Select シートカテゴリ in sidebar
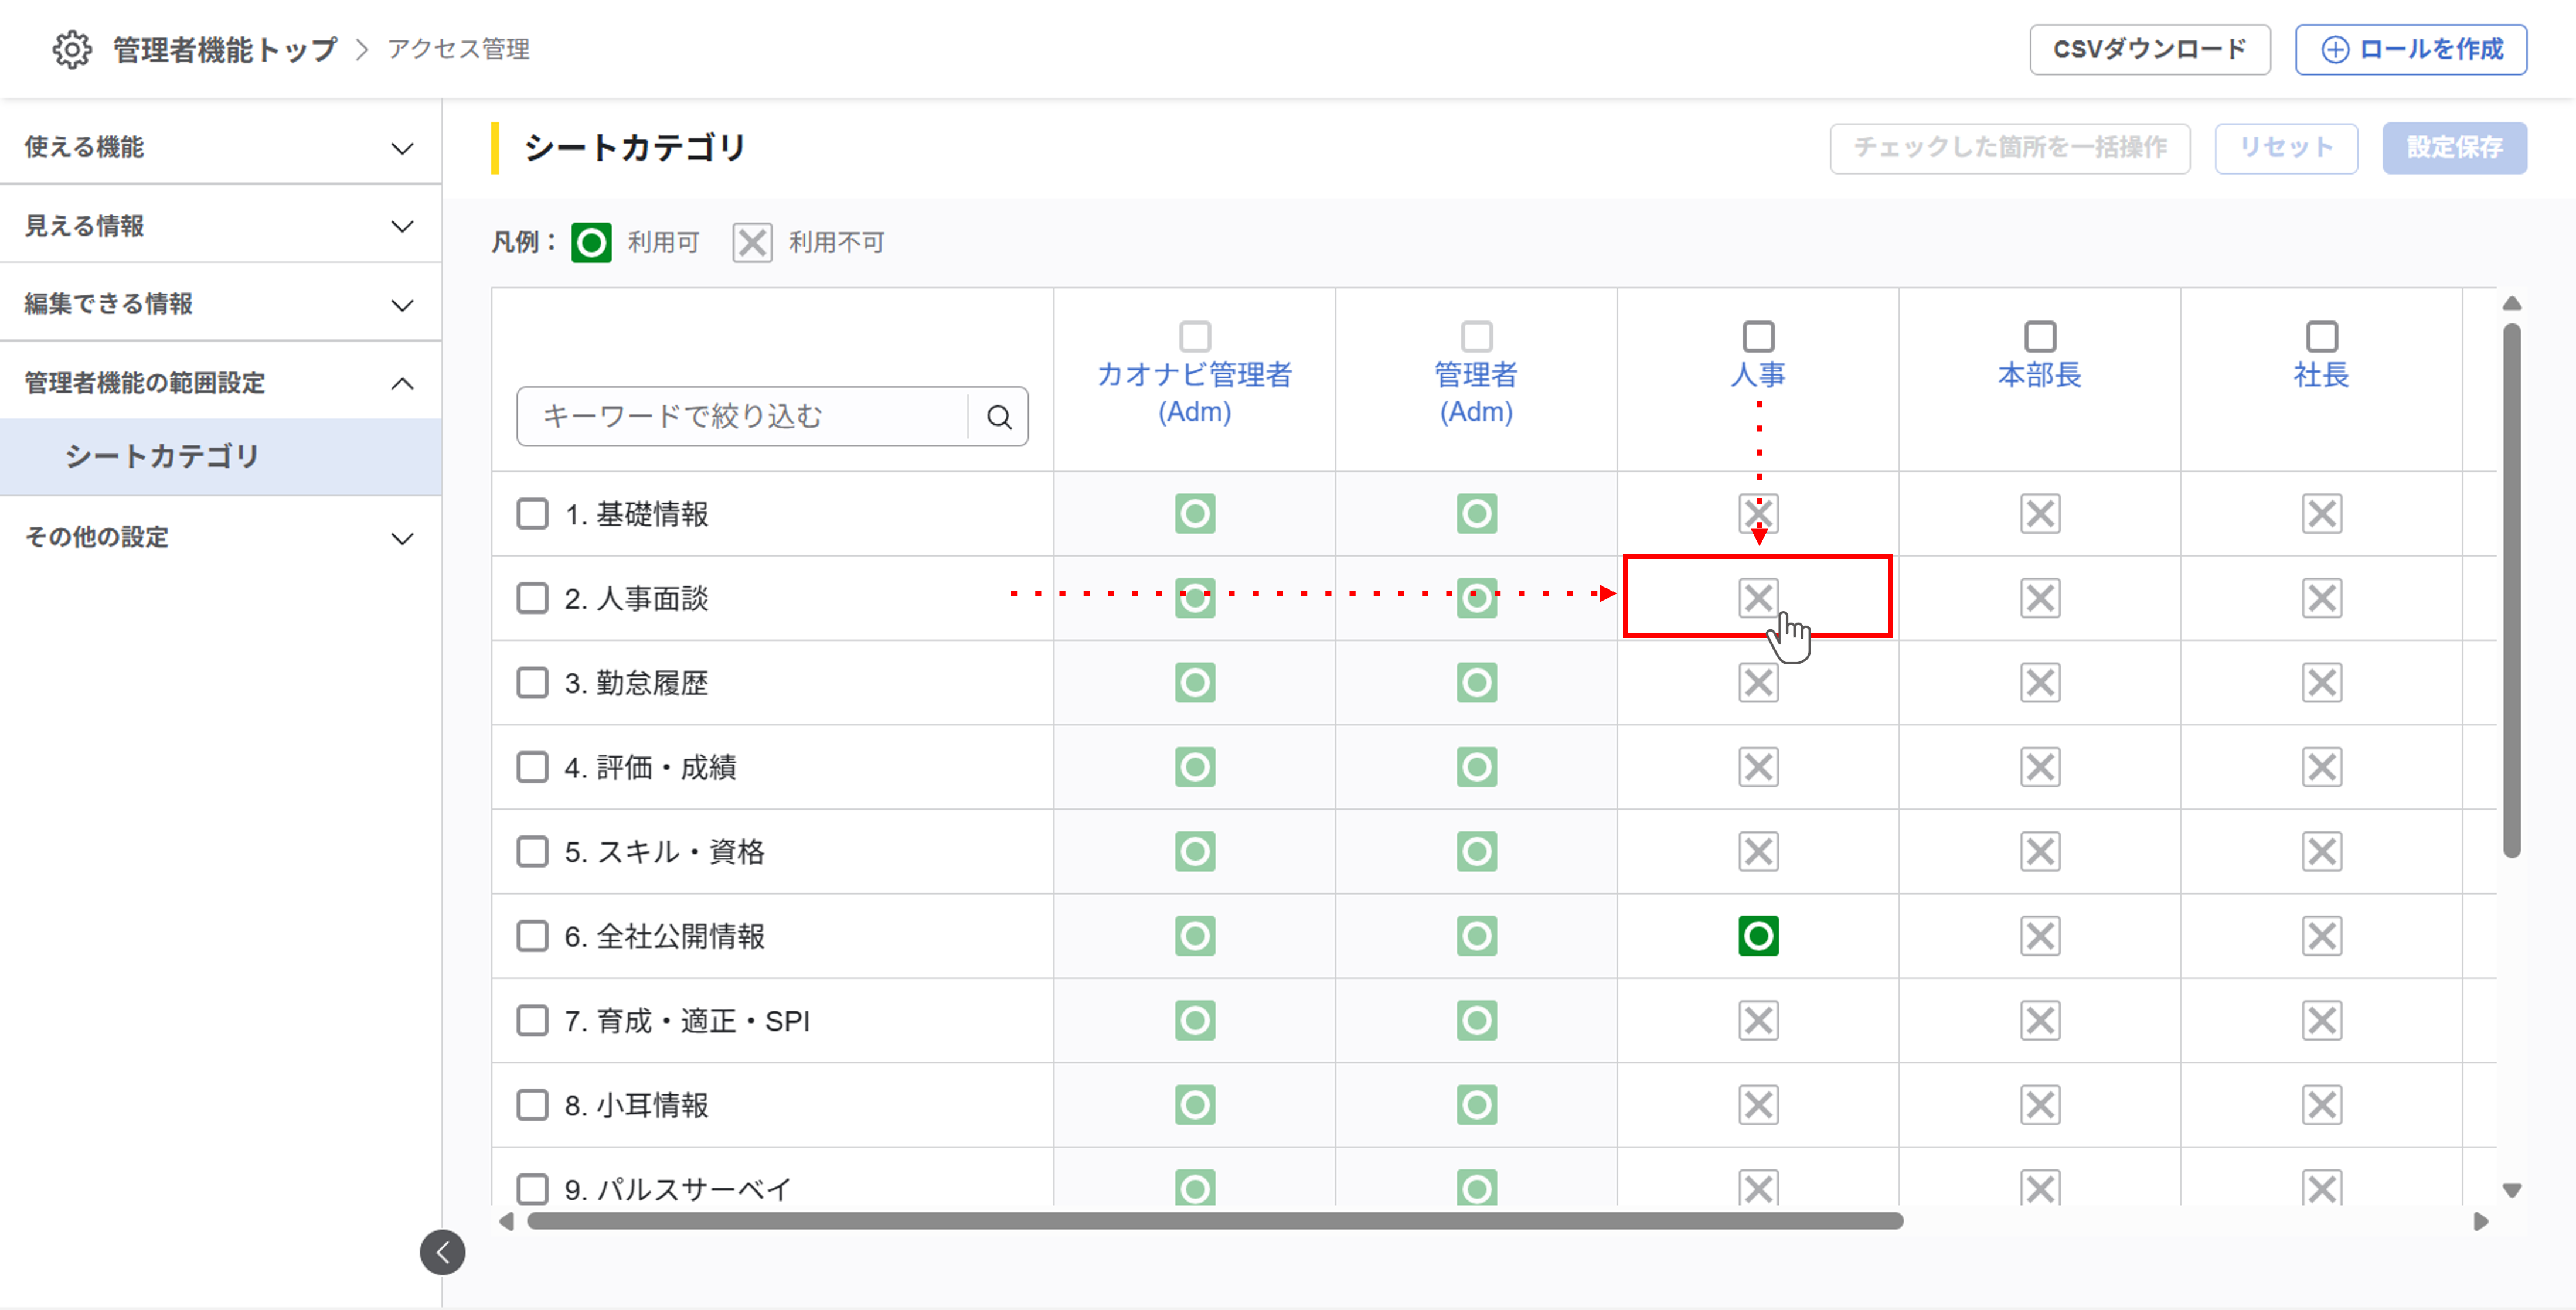This screenshot has width=2576, height=1310. (x=162, y=456)
